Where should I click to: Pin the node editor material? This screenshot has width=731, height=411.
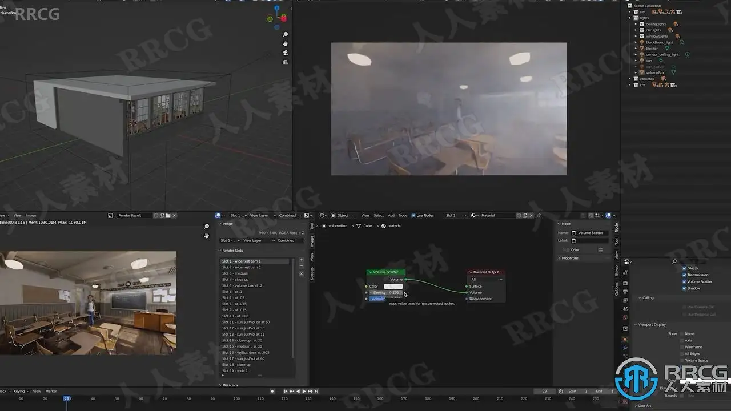pos(539,215)
